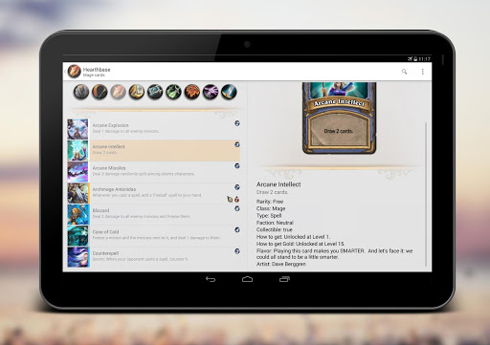
Task: Tap the Android home navigation button
Action: [x=247, y=279]
